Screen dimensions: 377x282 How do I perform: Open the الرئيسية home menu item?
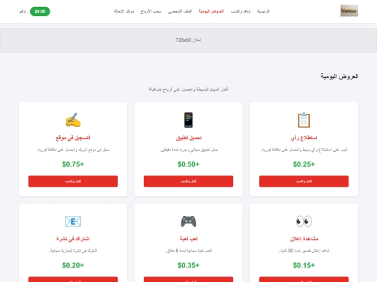[263, 11]
